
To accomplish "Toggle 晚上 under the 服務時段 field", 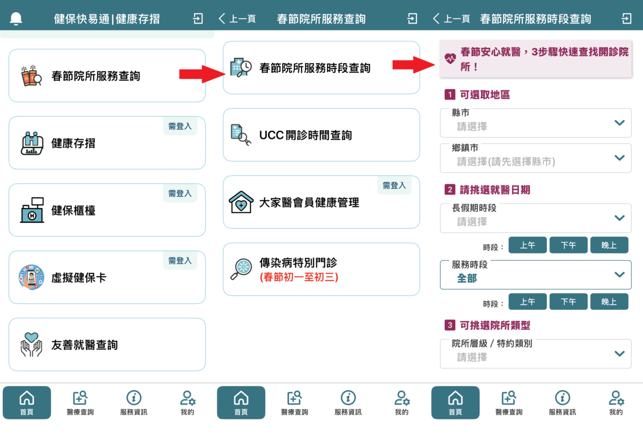I will pos(609,302).
